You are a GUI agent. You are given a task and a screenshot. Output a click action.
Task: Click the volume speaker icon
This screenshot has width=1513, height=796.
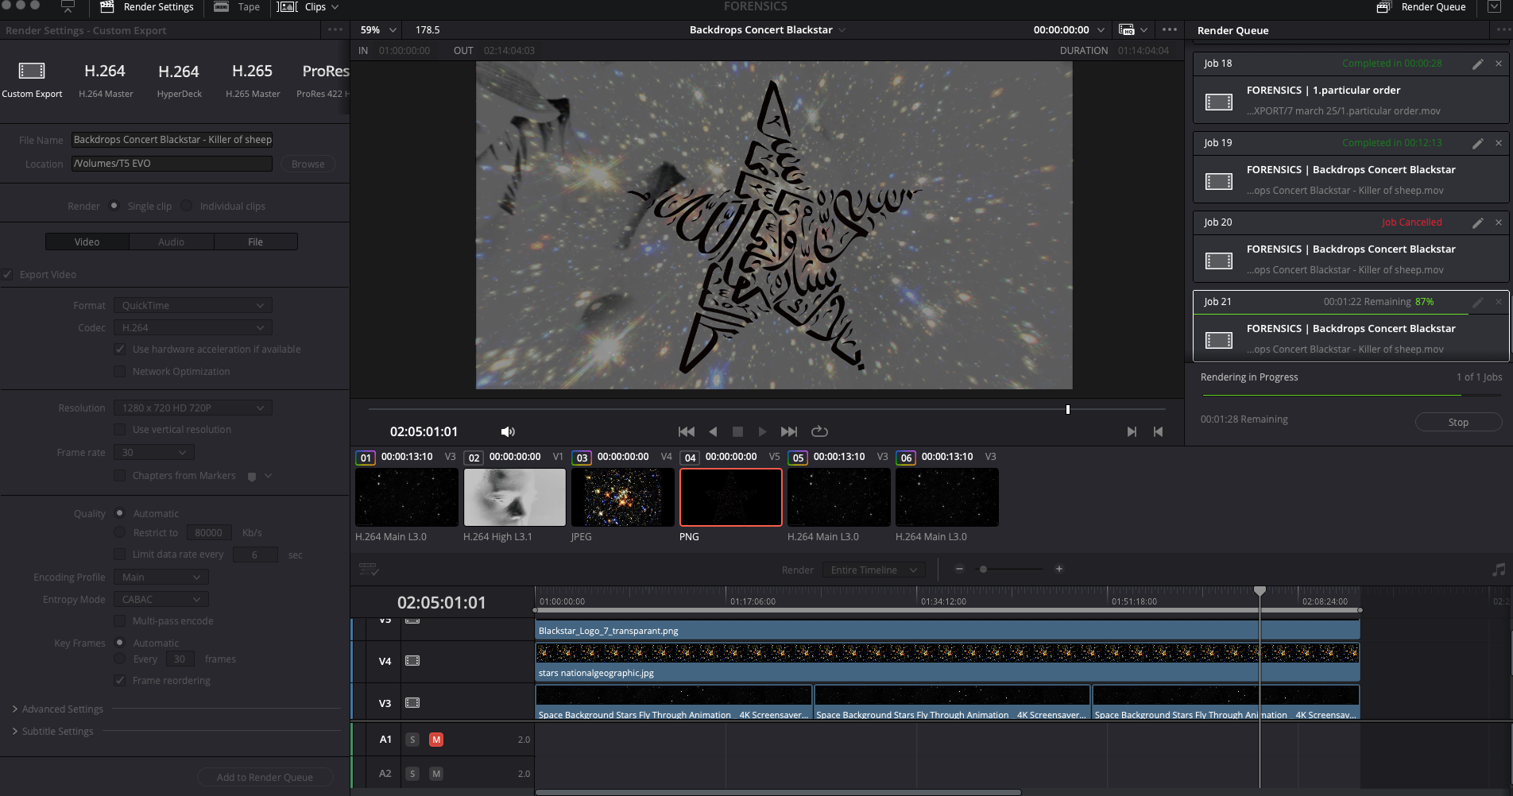point(508,431)
